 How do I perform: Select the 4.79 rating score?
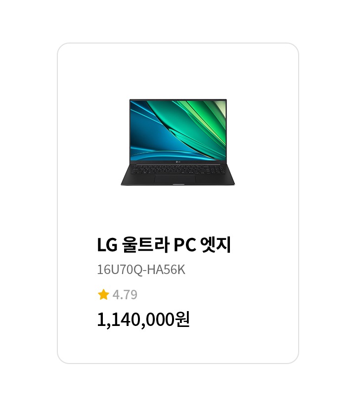(x=125, y=294)
